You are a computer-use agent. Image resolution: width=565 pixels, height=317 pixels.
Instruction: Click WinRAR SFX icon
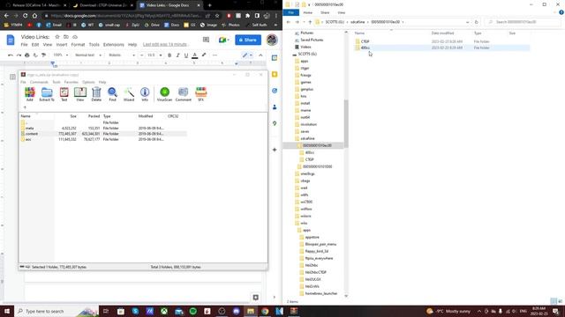point(201,94)
